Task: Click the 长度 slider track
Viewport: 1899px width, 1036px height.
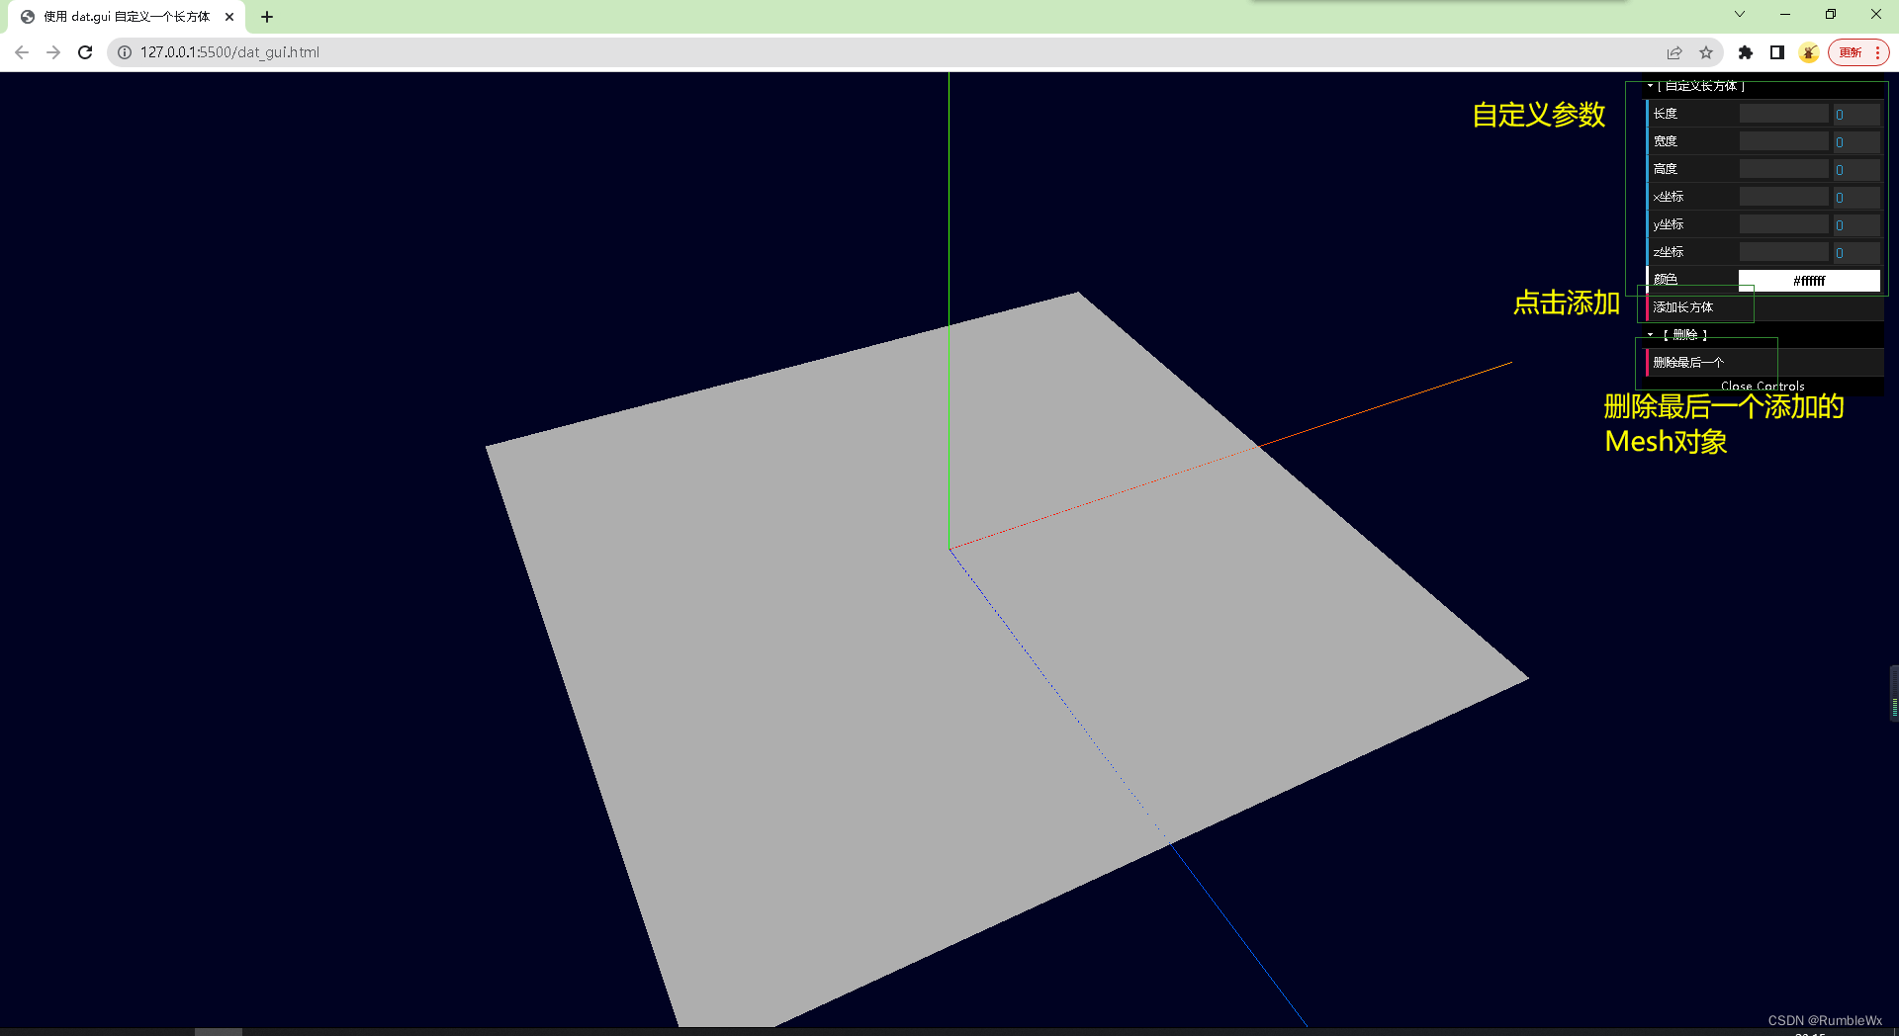Action: (1783, 114)
